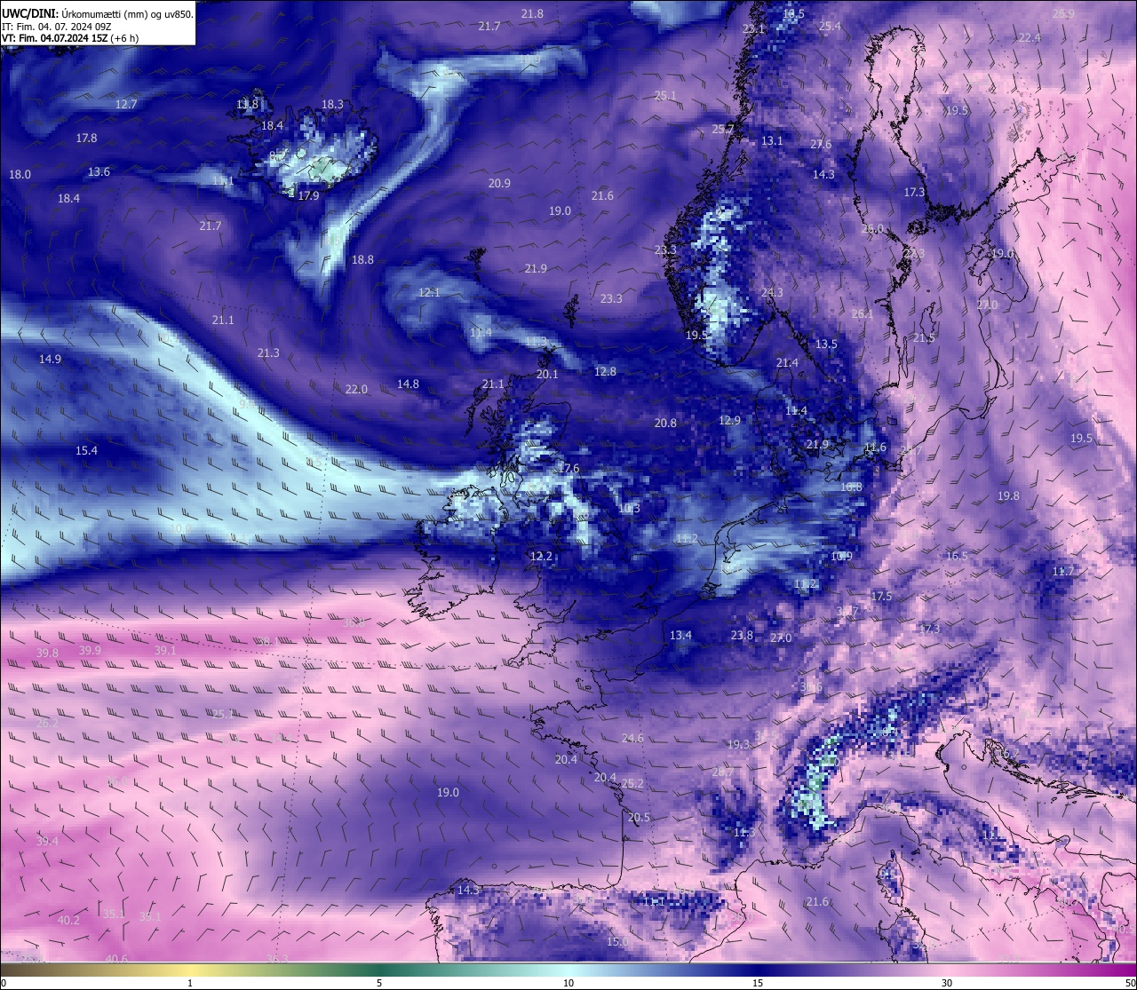Screen dimensions: 1137x990
Task: Click the 18.0 value label
Action: (x=20, y=174)
